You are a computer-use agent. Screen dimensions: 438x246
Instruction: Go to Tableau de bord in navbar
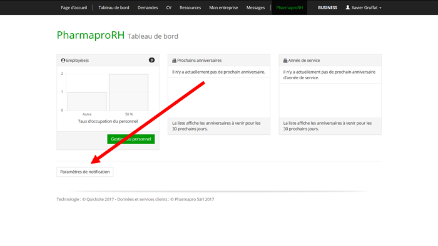(114, 7)
